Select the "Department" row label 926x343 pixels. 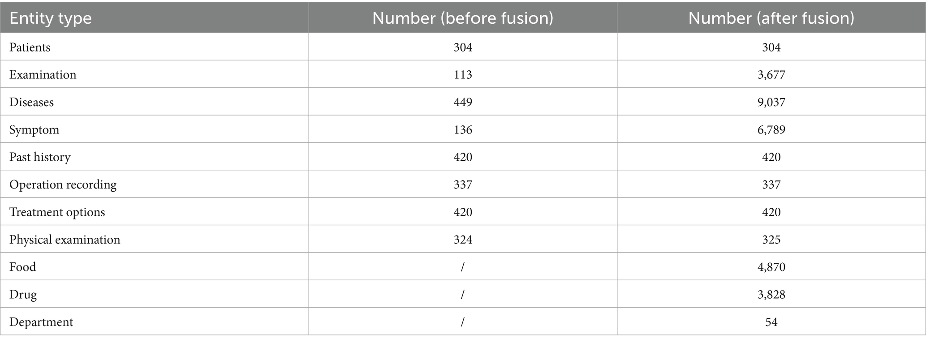coord(41,322)
